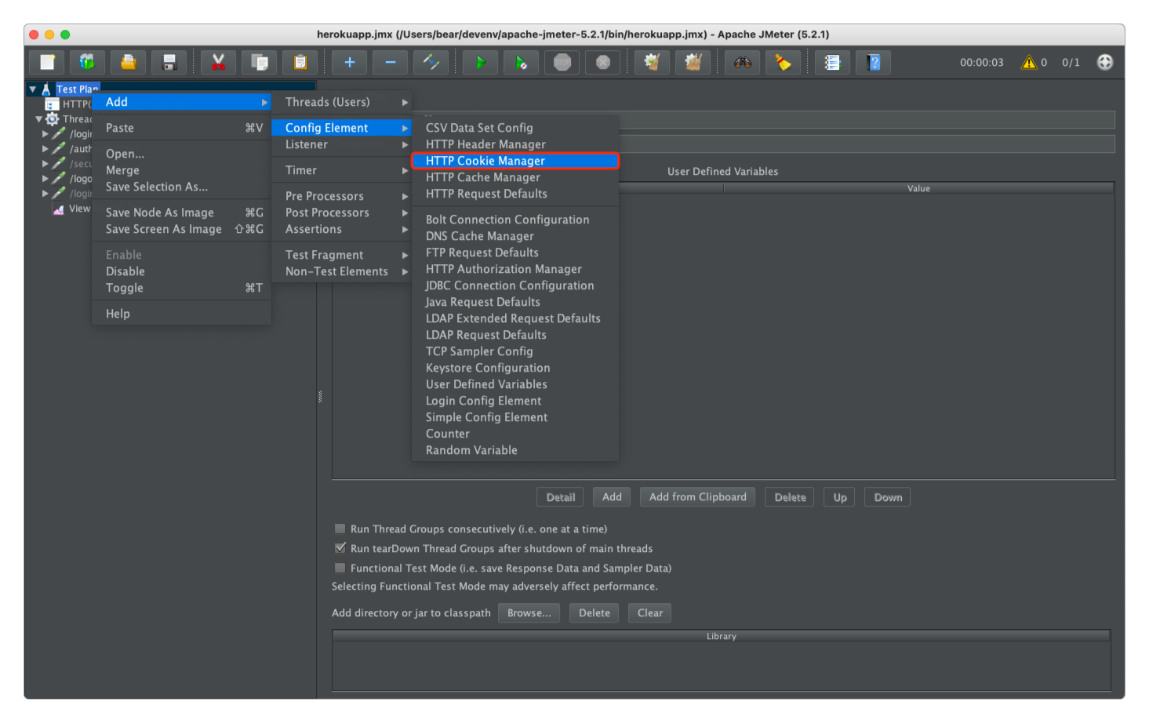
Task: Open Search with binoculars icon
Action: click(x=742, y=62)
